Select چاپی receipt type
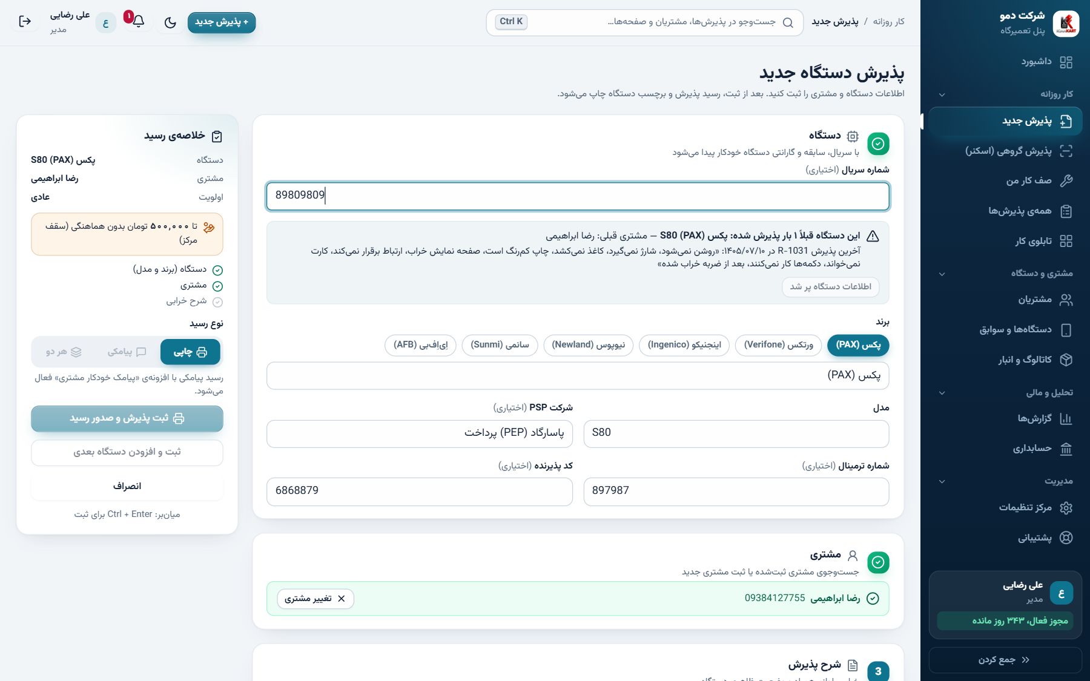1090x681 pixels. click(x=190, y=352)
